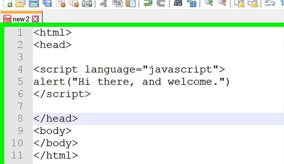284x164 pixels.
Task: Toggle synchronized vertical scrolling
Action: 239,3
